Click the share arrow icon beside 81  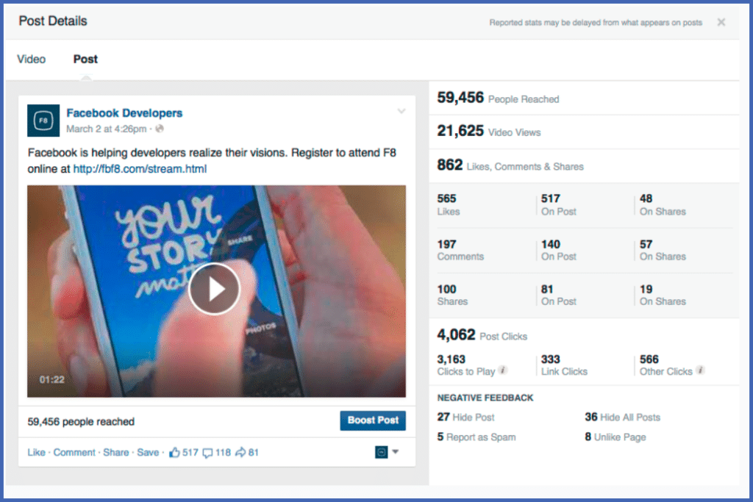tap(240, 452)
